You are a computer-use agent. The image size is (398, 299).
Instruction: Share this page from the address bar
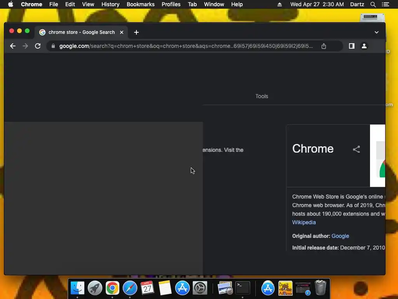click(324, 46)
